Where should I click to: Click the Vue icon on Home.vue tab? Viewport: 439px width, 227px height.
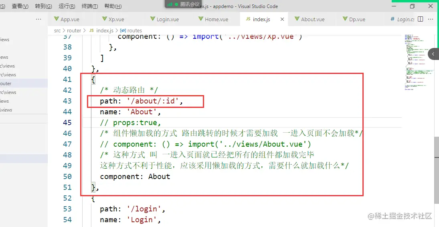coord(201,19)
